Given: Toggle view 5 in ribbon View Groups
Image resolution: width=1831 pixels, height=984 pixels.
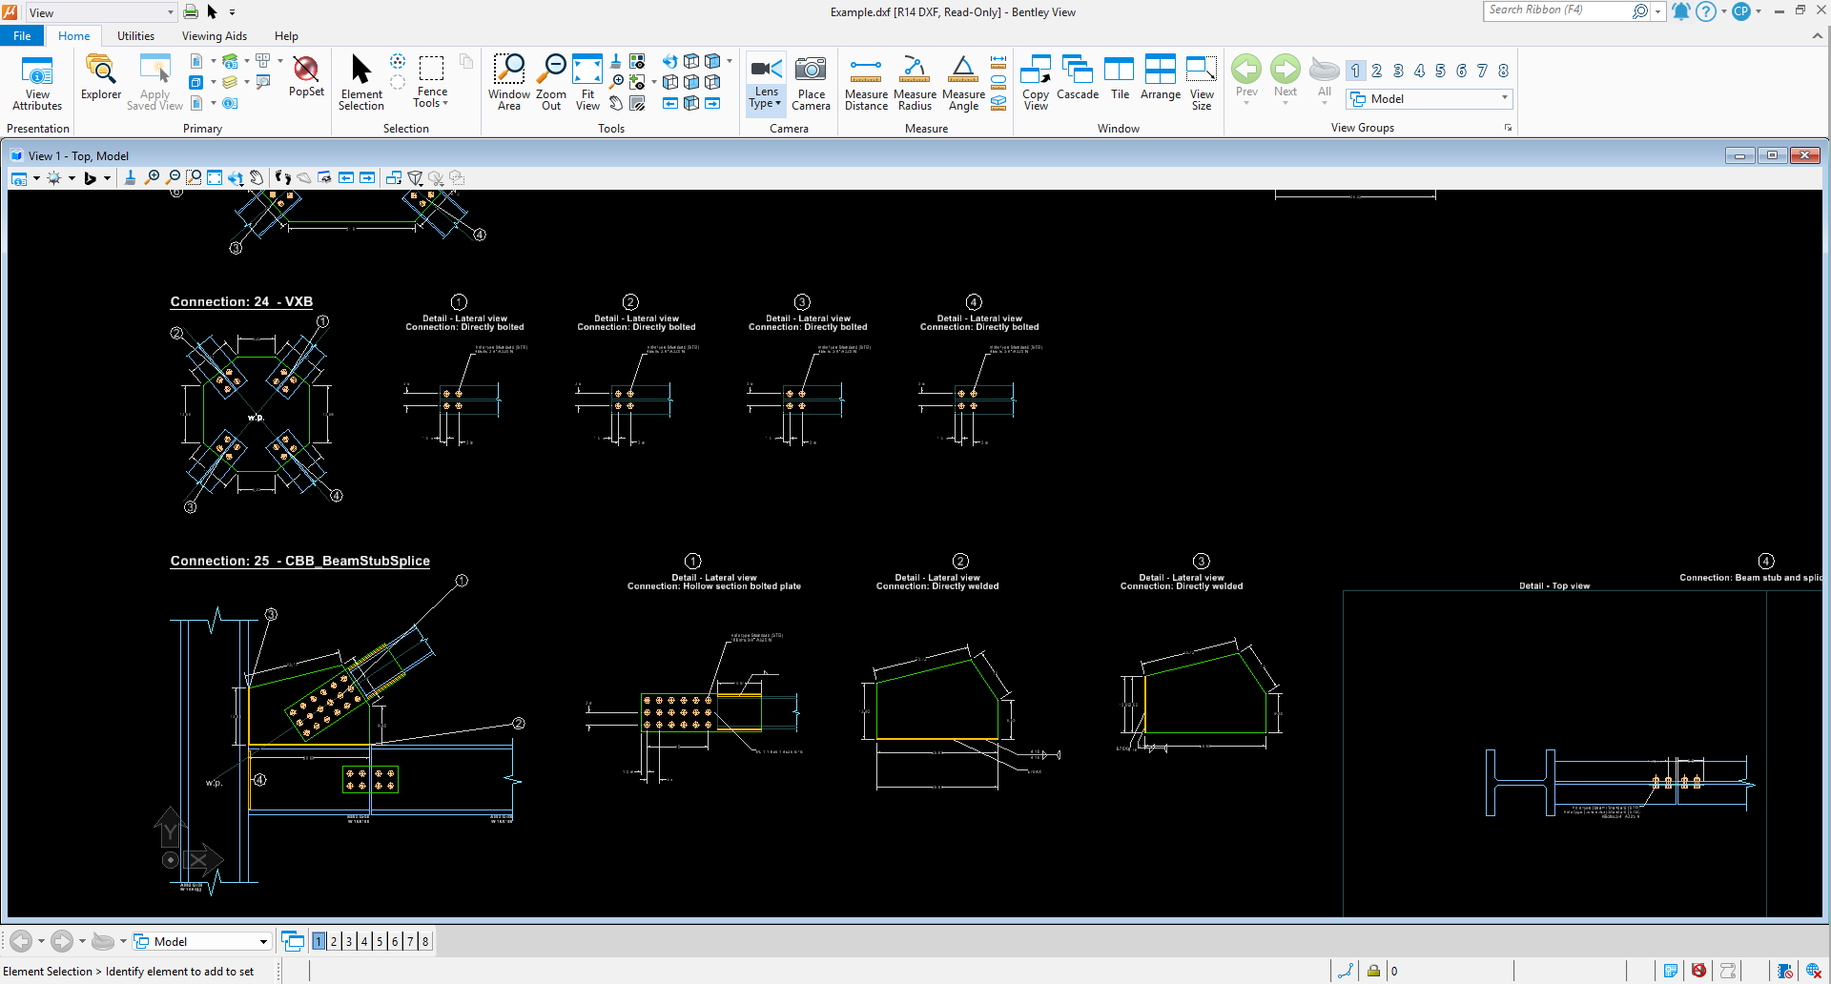Looking at the screenshot, I should [1440, 71].
